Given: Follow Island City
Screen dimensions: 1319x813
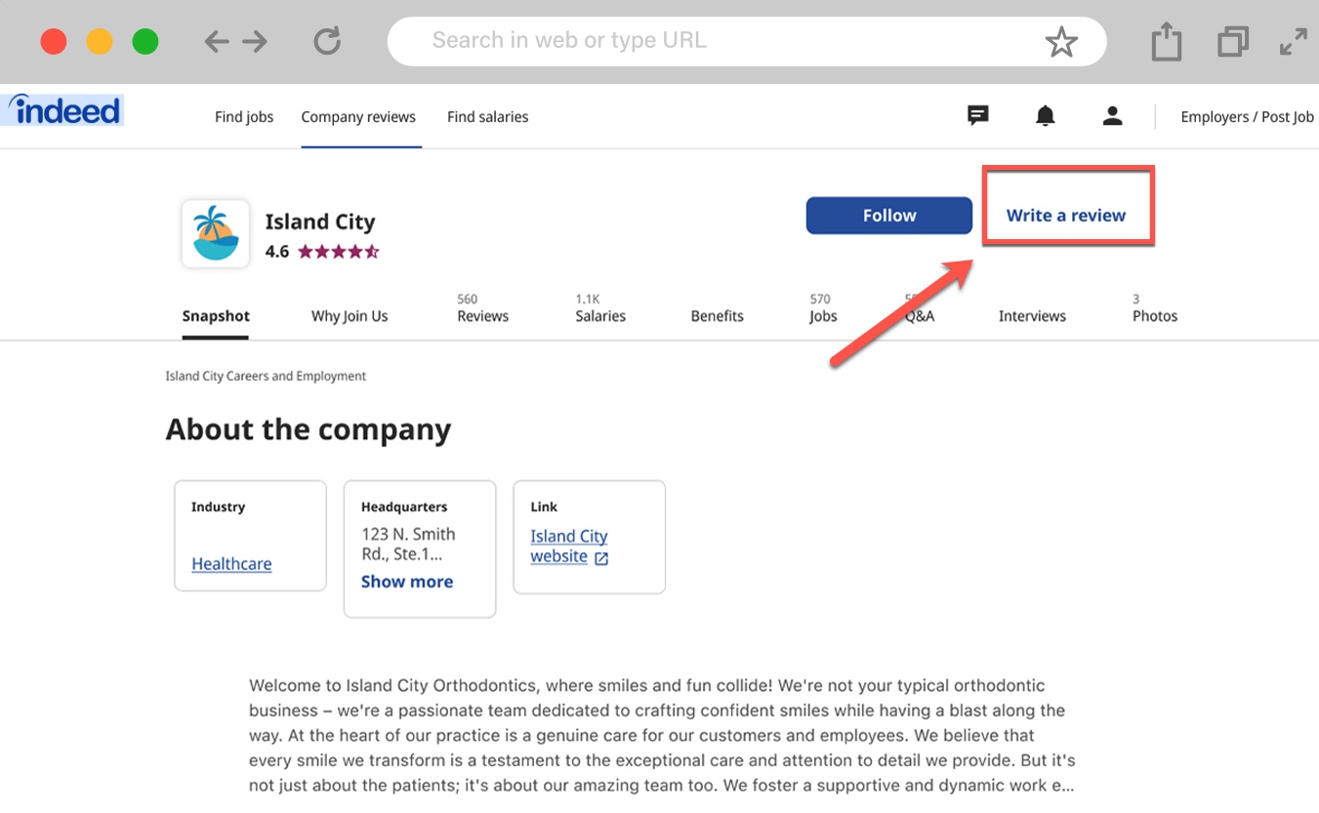Looking at the screenshot, I should click(x=889, y=216).
